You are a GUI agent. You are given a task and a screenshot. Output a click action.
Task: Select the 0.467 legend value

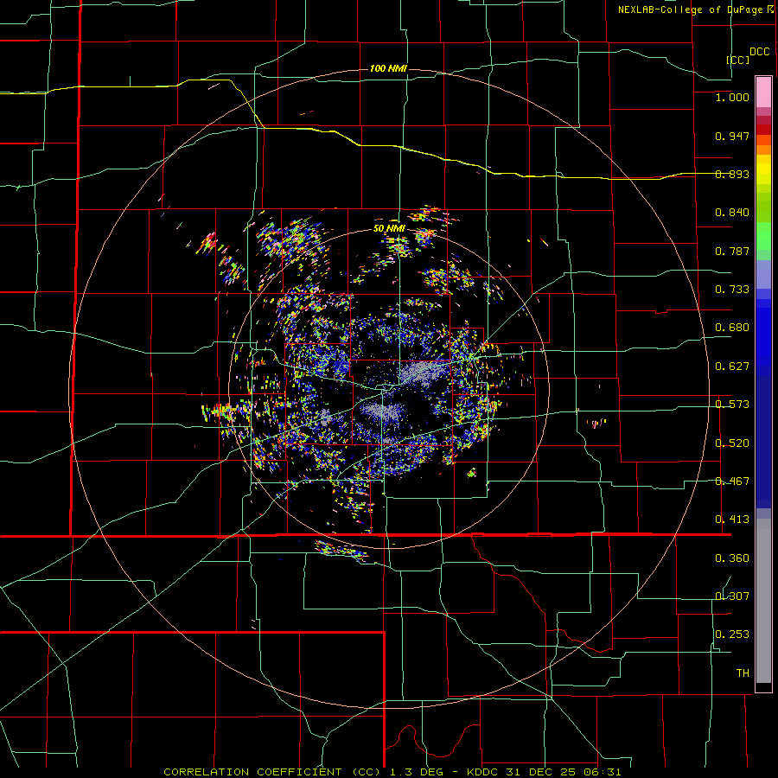732,481
